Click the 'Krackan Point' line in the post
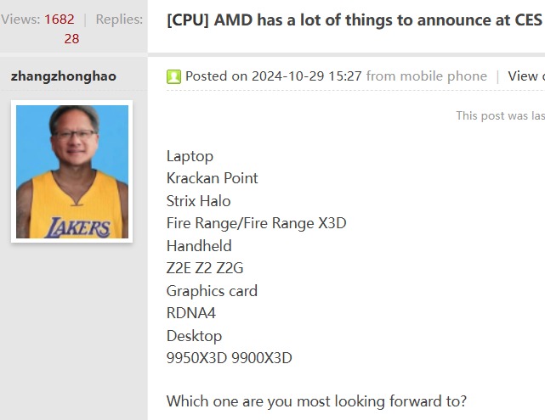 pos(212,178)
